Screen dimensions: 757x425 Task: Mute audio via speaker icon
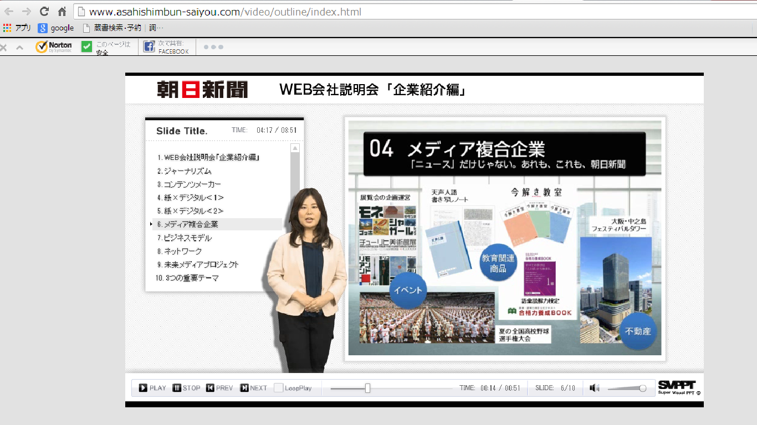595,388
